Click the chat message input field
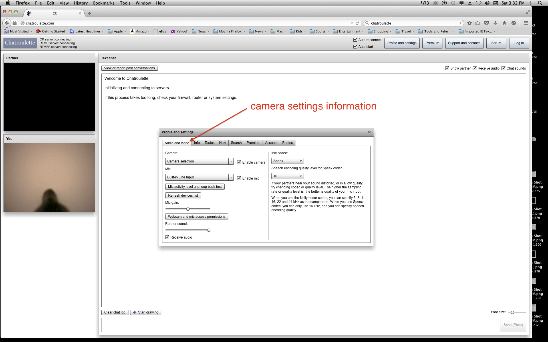The height and width of the screenshot is (342, 548). 300,325
